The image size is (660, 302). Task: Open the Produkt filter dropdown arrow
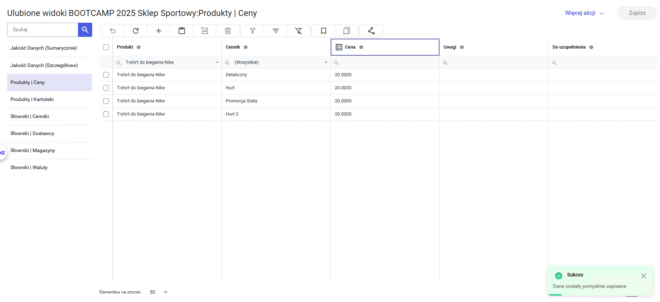coord(217,62)
